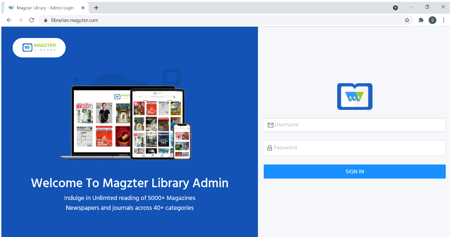
Task: Click the 'Indulge in Unlimted reading' text line
Action: 130,198
